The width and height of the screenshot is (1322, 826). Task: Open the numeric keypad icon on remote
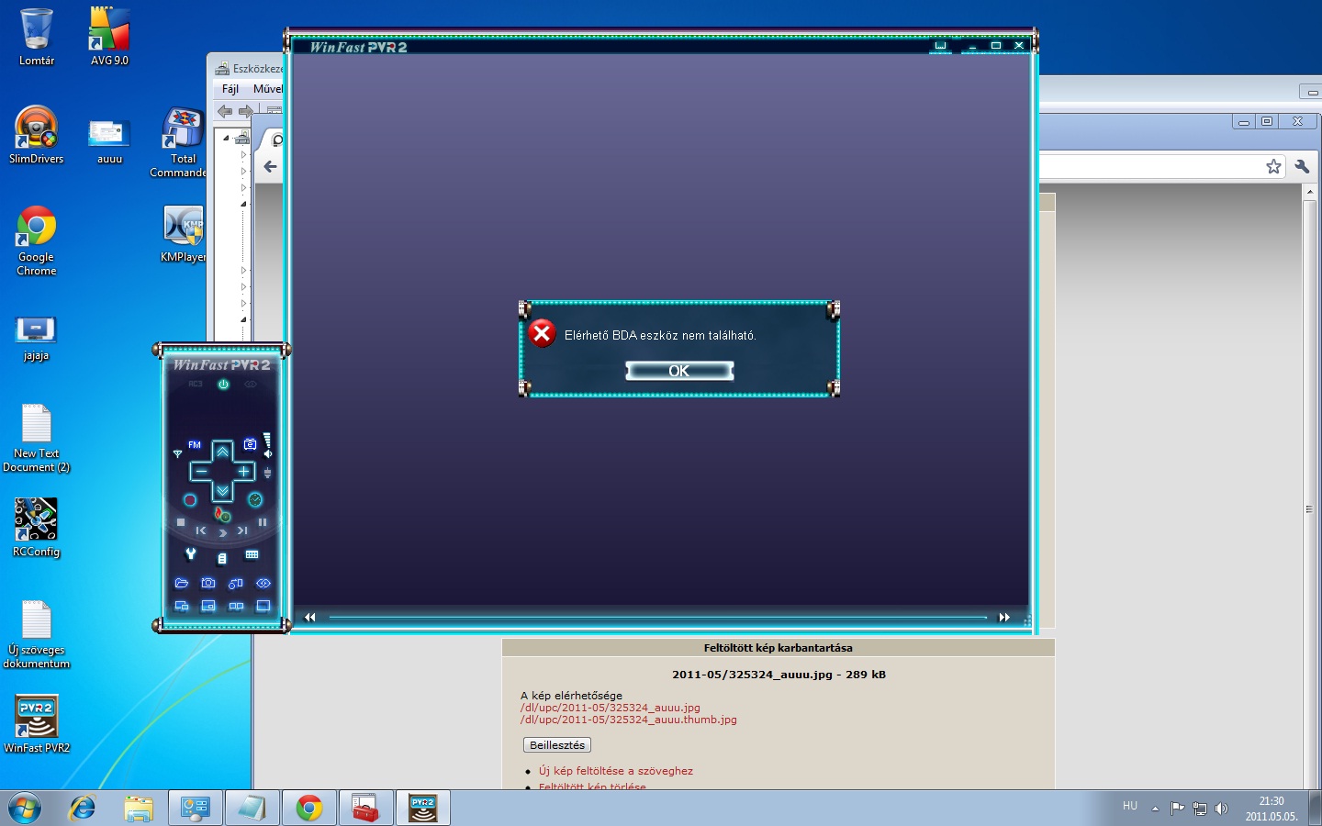(x=252, y=554)
